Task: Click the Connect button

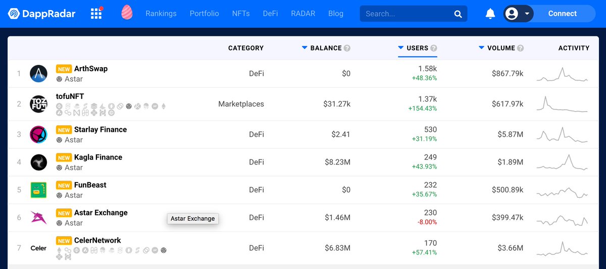Action: [x=563, y=14]
